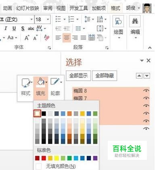The width and height of the screenshot is (157, 170).
Task: Move selected object up in order
Action: click(x=139, y=75)
